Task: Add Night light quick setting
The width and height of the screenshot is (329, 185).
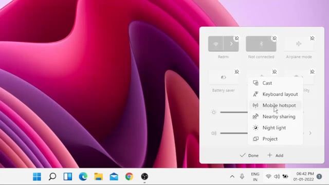Action: (x=275, y=127)
